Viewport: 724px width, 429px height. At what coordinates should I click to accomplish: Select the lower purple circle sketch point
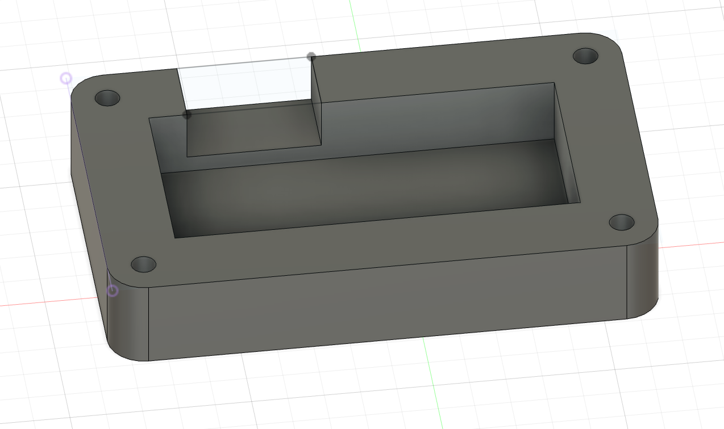click(x=113, y=291)
